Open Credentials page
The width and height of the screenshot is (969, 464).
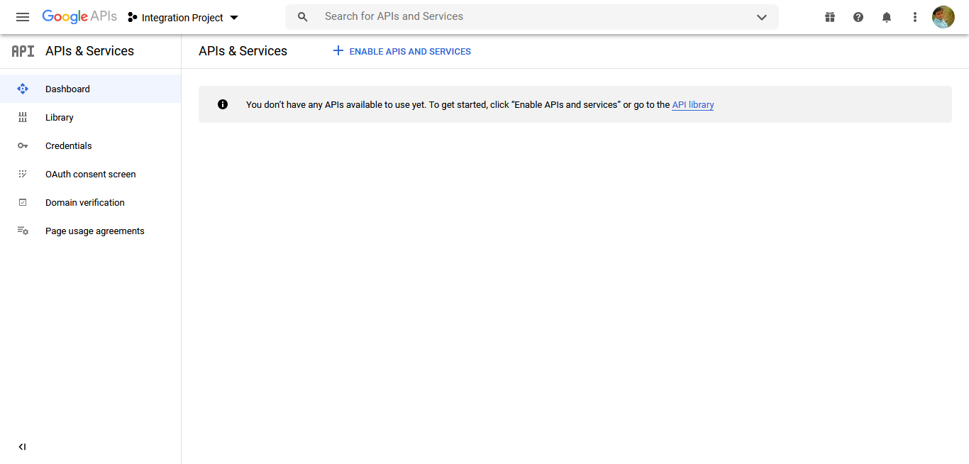coord(69,145)
